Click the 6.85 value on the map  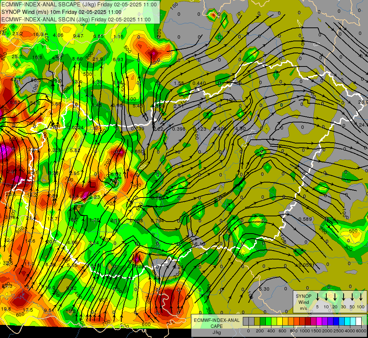(x=98, y=36)
